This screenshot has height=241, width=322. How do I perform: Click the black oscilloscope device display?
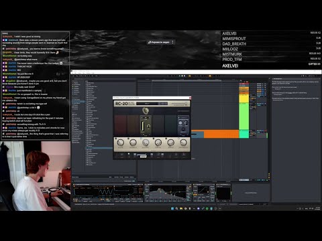point(223,193)
